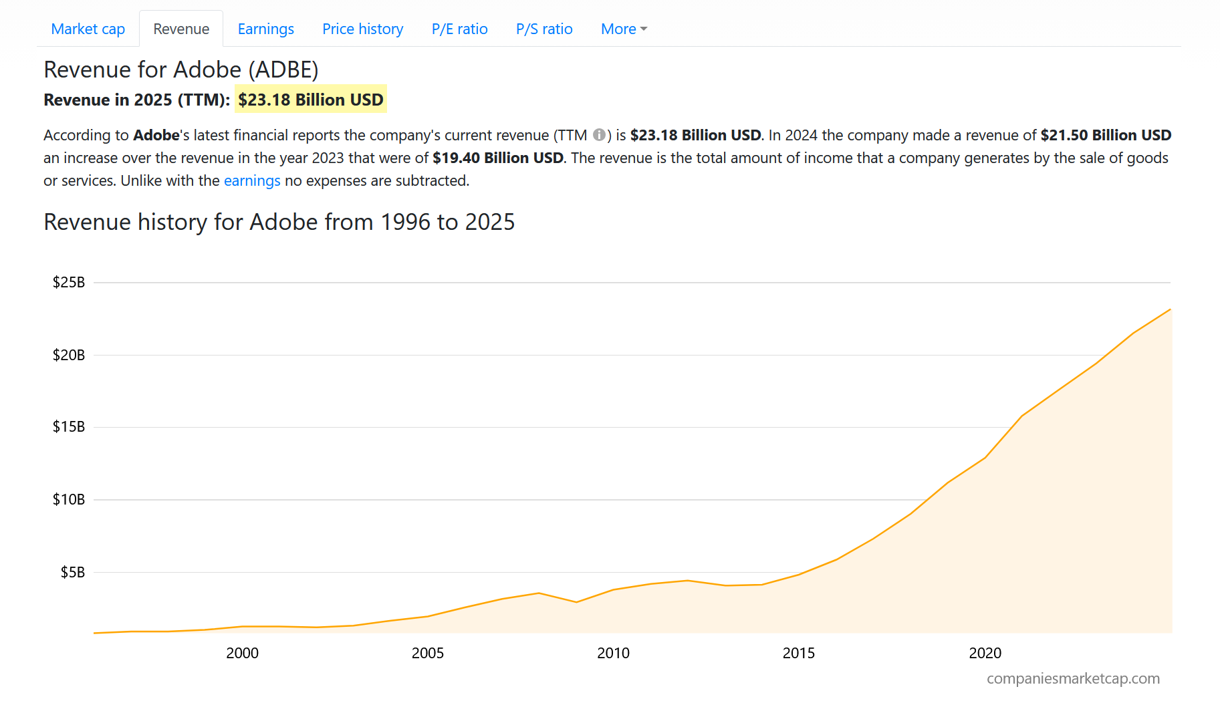Viewport: 1220px width, 701px height.
Task: Click the $5B y-axis label
Action: pos(73,572)
